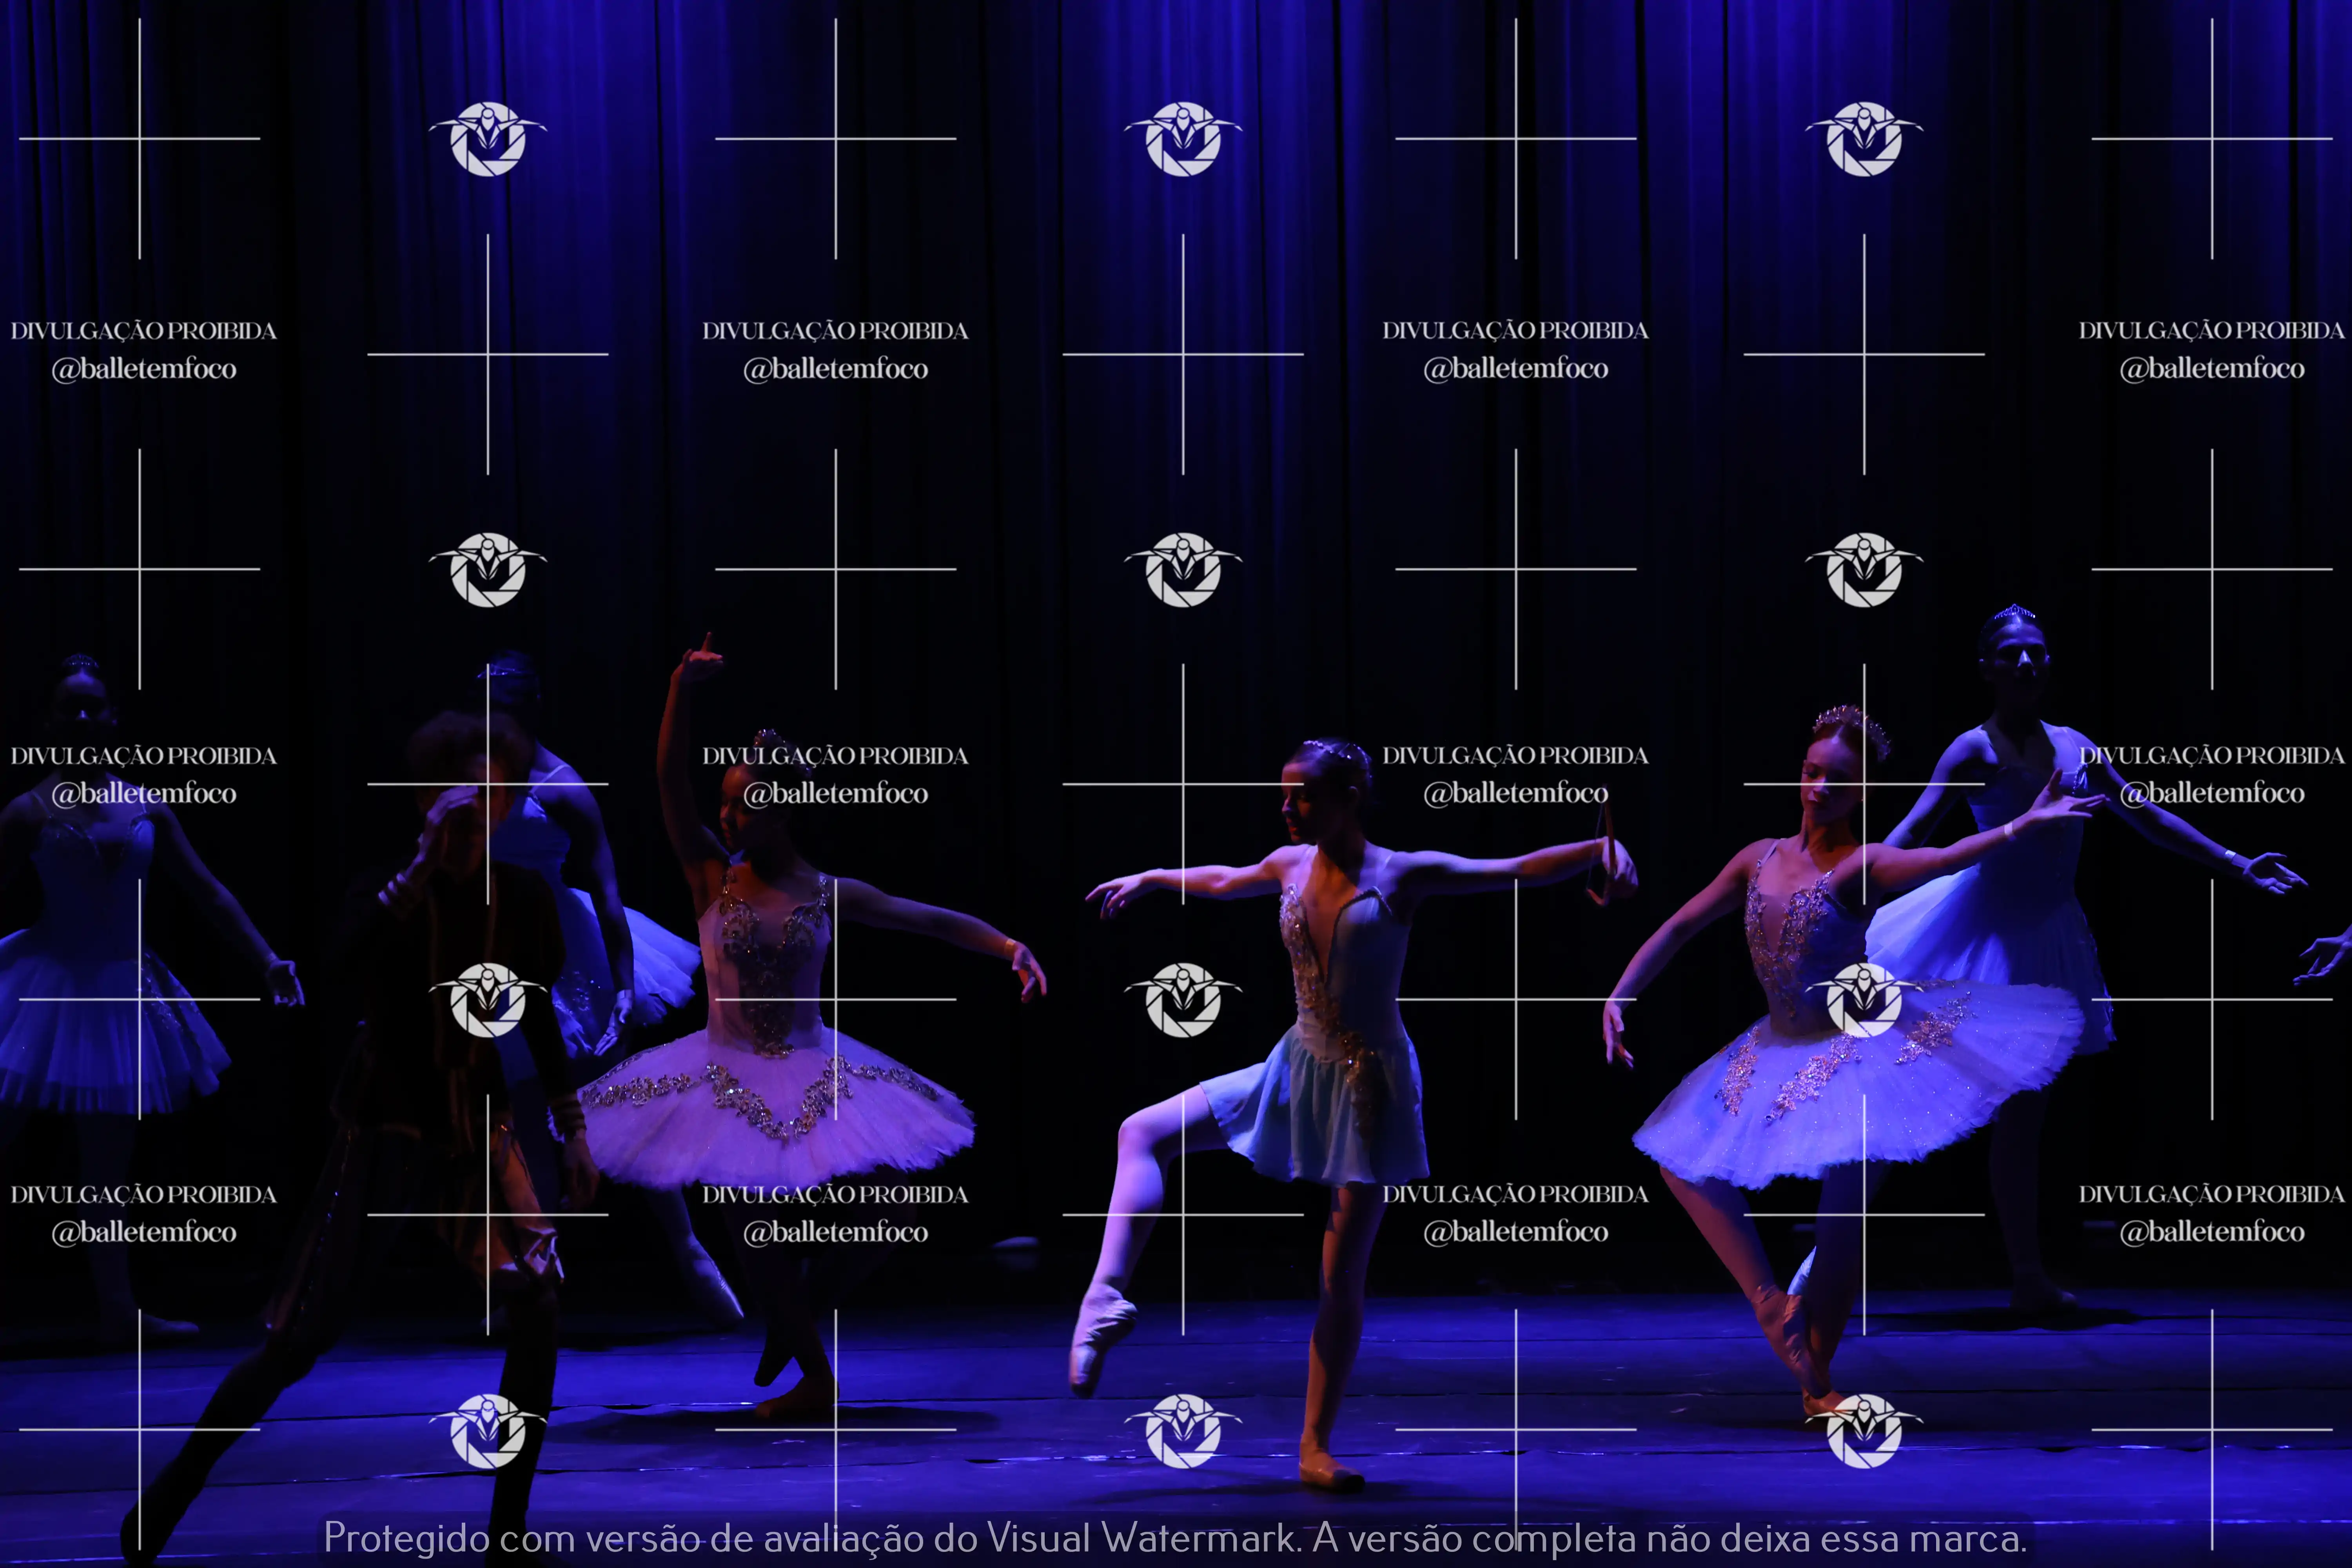This screenshot has height=1568, width=2352.
Task: Click the top-left @balletemfoco watermark handle
Action: pyautogui.click(x=144, y=369)
